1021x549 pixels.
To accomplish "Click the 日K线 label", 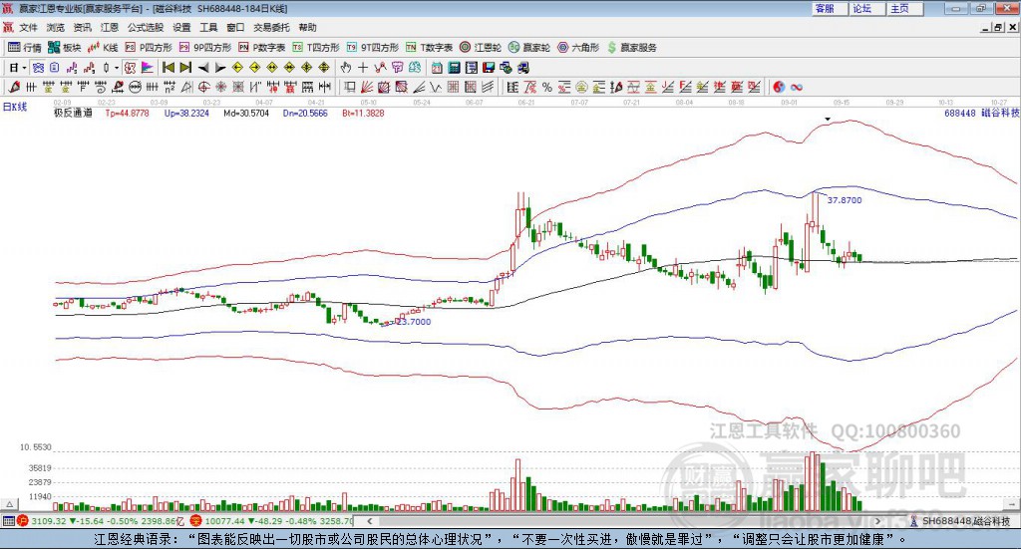I will click(x=15, y=107).
